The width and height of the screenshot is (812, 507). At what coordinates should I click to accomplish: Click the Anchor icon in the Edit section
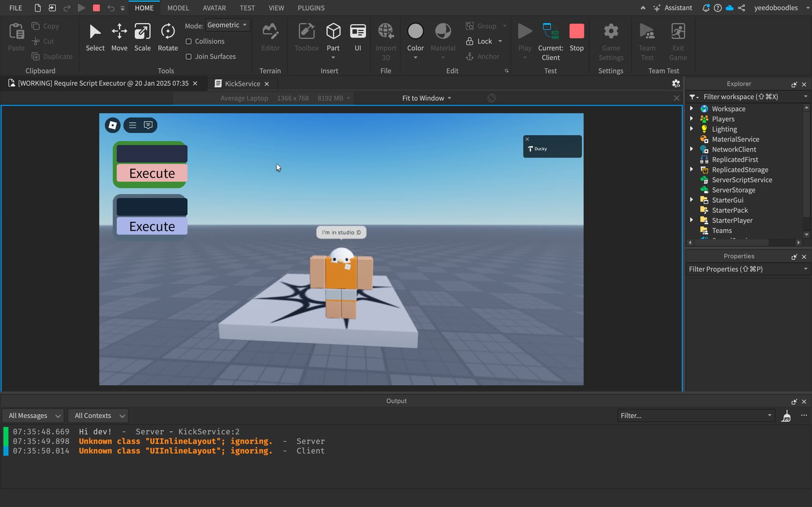[470, 56]
